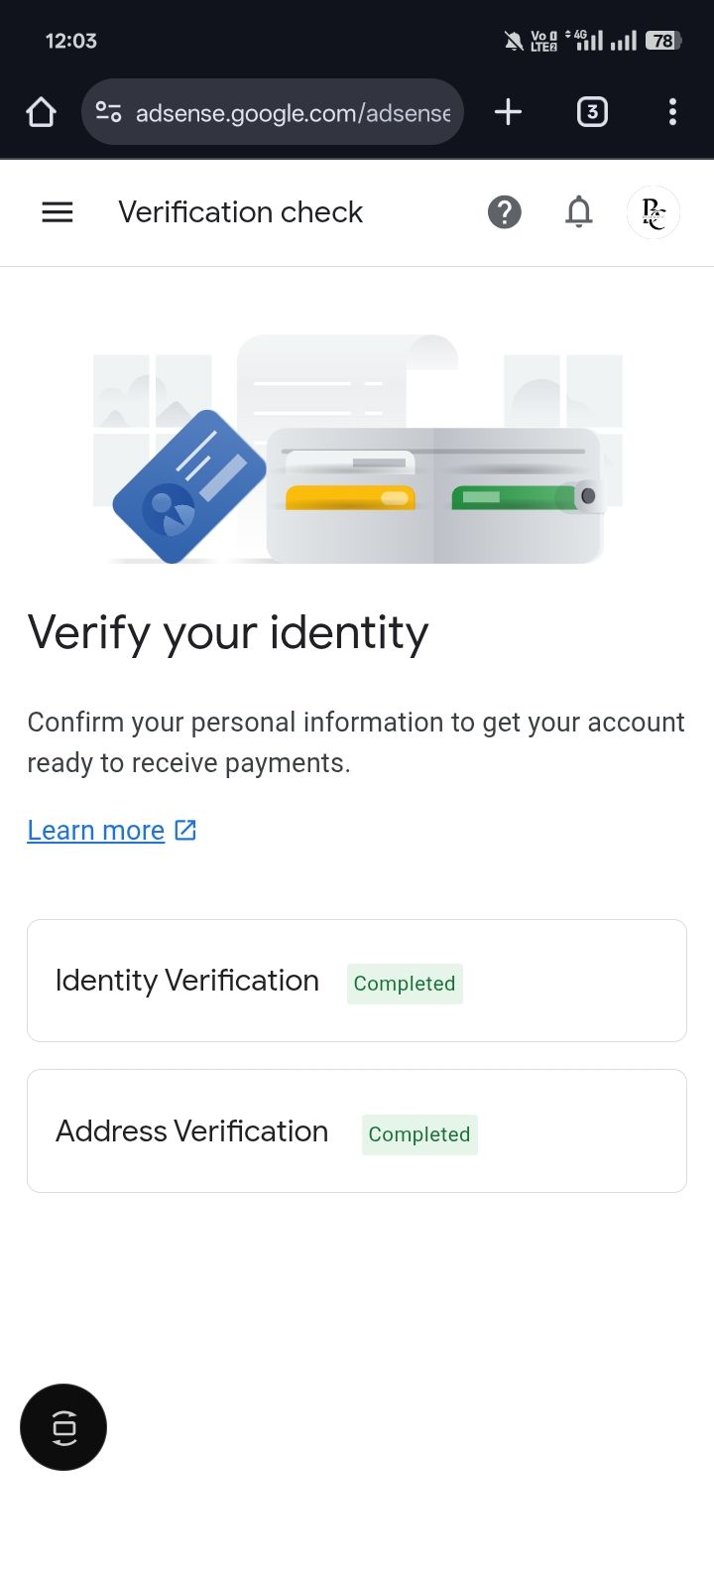Tap Completed badge for Identity Verification

click(x=405, y=984)
